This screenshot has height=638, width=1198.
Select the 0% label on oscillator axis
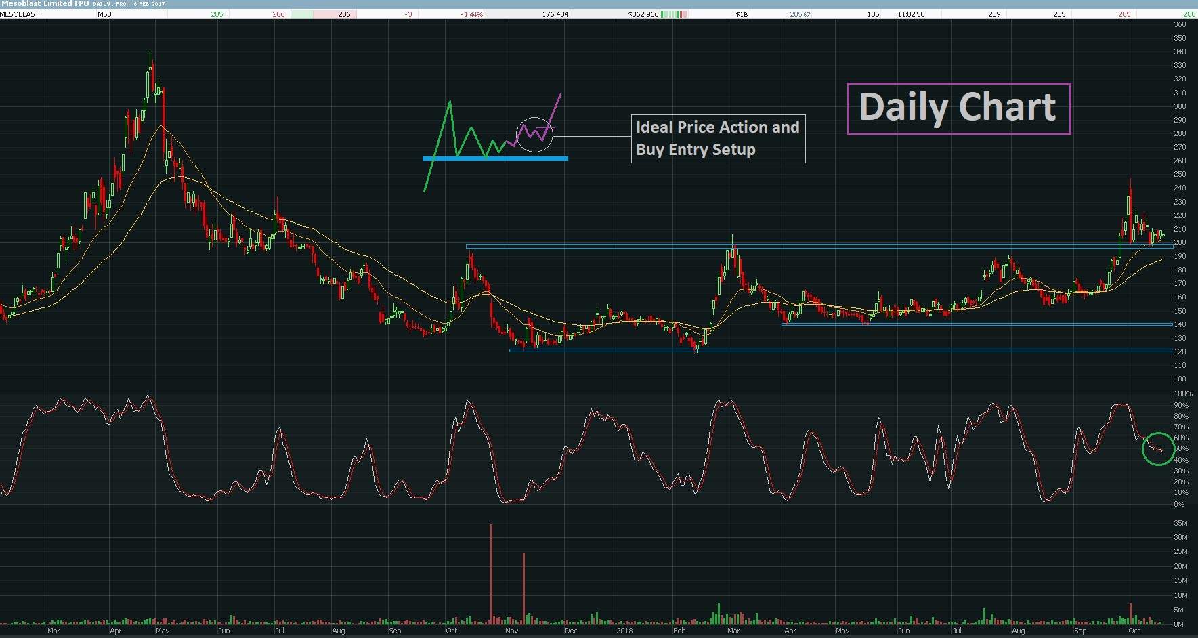[1179, 504]
